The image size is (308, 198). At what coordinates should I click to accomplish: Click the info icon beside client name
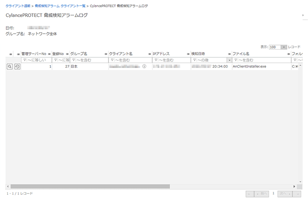[144, 67]
